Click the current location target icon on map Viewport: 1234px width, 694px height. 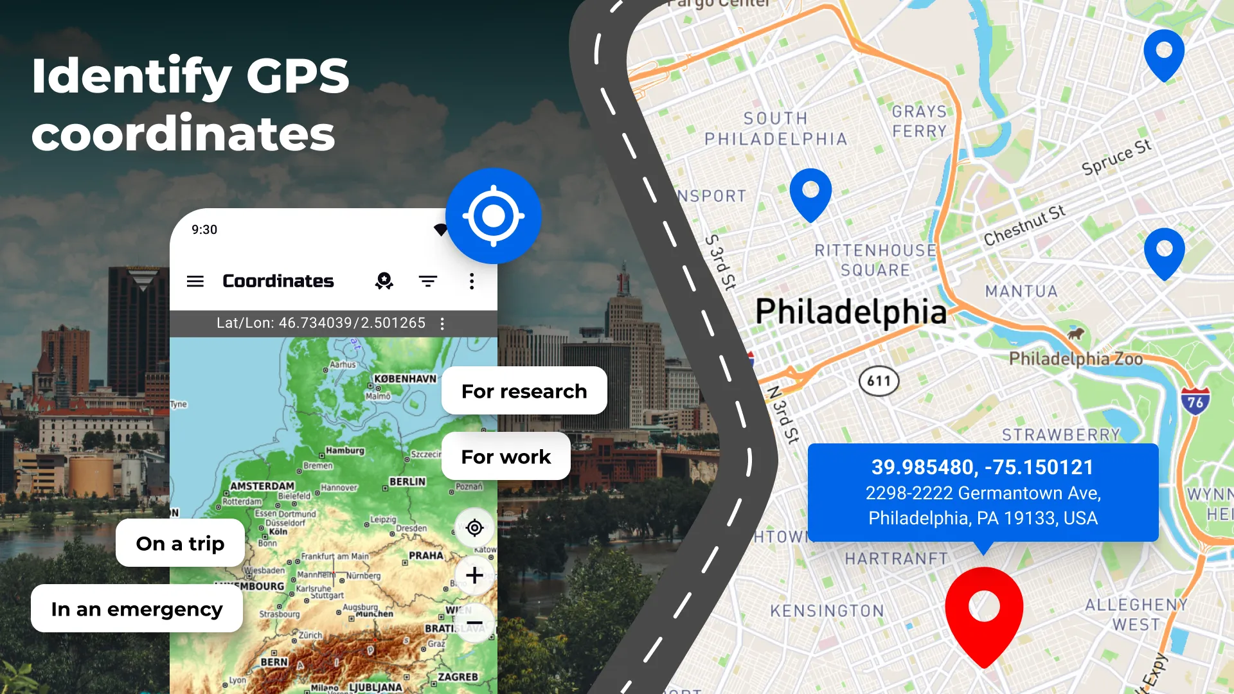473,528
